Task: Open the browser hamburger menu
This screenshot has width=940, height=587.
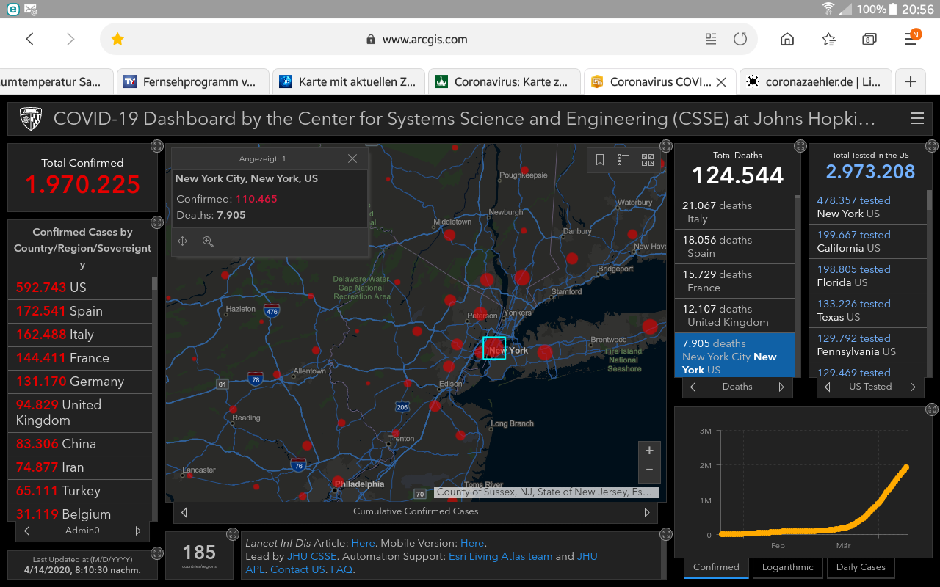Action: tap(911, 40)
